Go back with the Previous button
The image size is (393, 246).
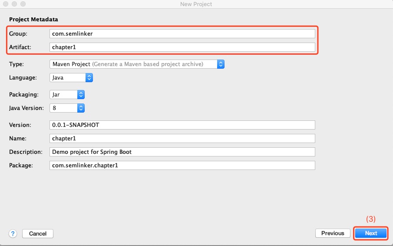[x=333, y=233]
